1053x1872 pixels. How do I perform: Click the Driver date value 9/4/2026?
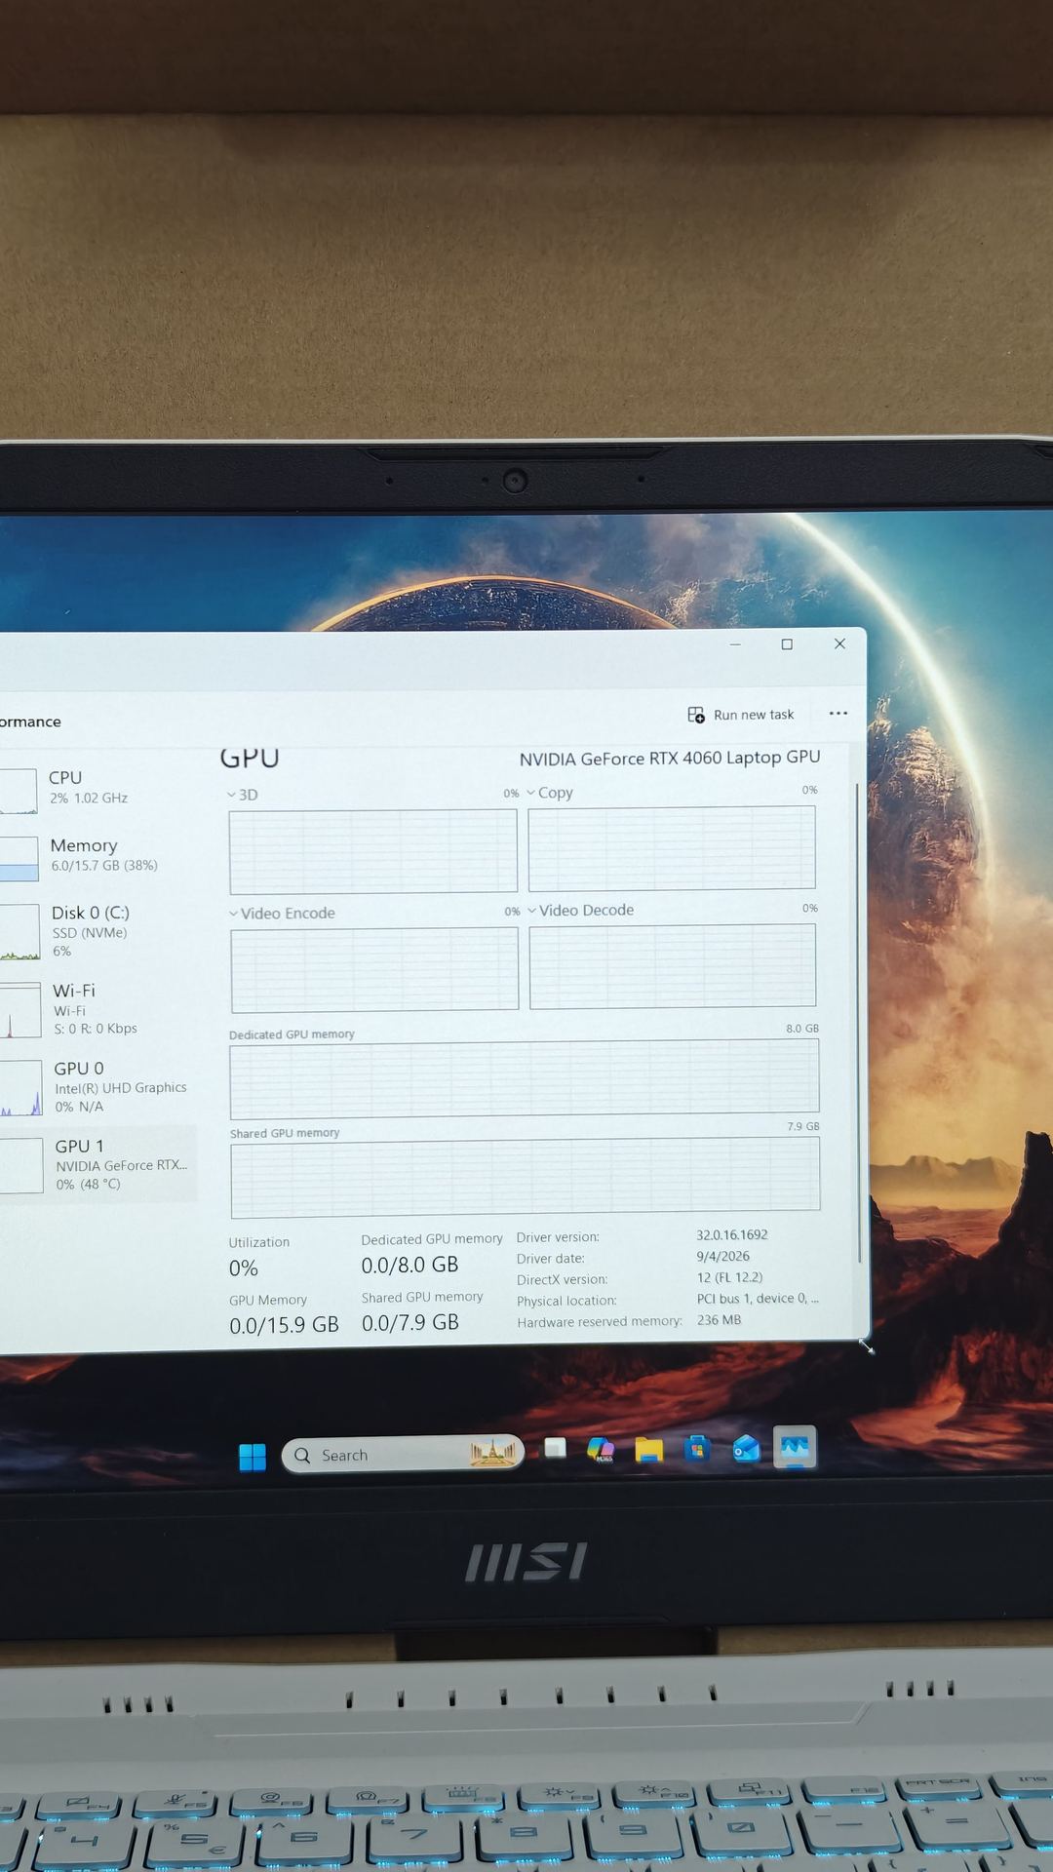pos(722,1256)
